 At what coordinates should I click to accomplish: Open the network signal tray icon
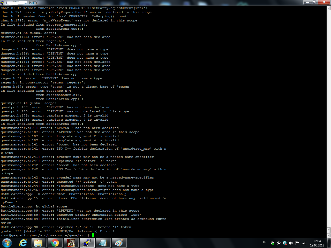click(304, 243)
